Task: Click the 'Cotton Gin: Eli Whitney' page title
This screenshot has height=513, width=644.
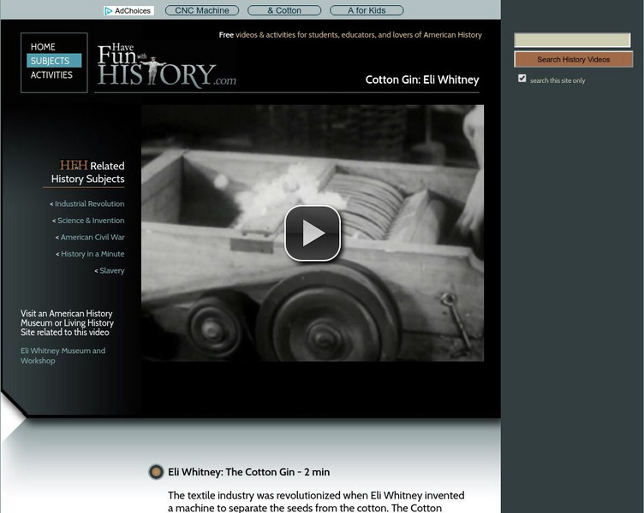Action: click(422, 80)
